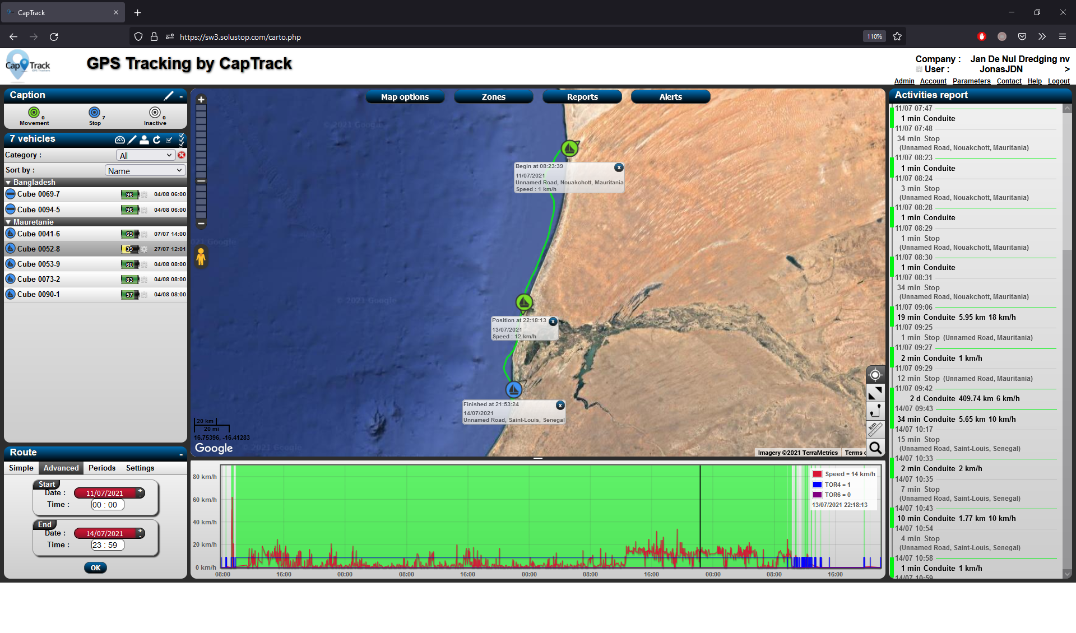Toggle Cube 0073-2 vehicle status icon
This screenshot has height=633, width=1076.
[10, 279]
